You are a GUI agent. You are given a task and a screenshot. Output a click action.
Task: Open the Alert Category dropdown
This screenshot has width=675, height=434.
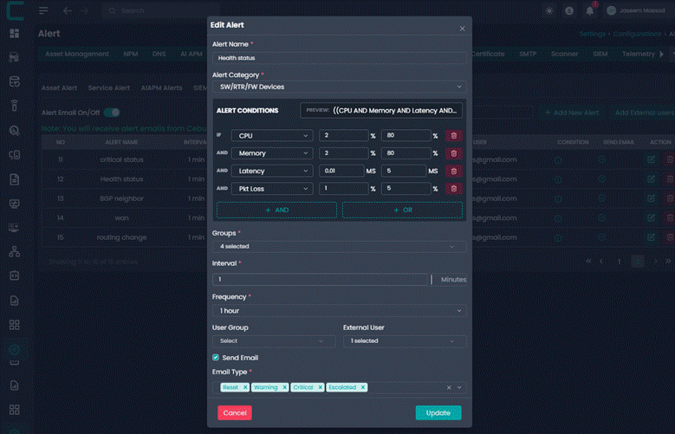point(340,87)
